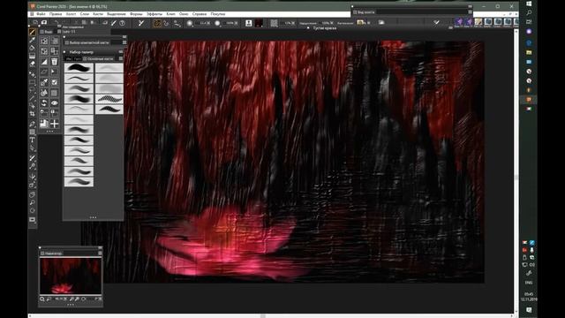Screen dimensions: 565x318
Task: Click the plus icon in the tool palette
Action: [x=55, y=124]
